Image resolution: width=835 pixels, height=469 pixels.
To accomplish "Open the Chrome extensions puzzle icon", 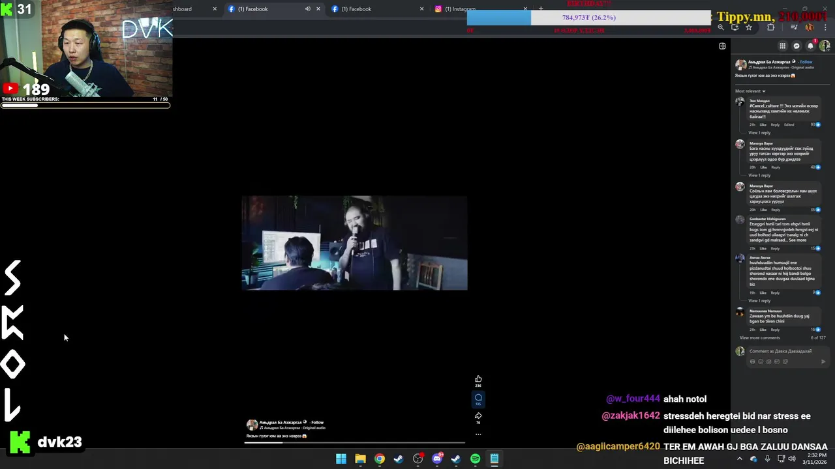I will 771,27.
